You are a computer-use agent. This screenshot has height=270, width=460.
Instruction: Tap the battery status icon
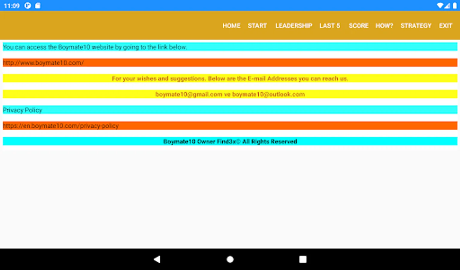tap(455, 6)
